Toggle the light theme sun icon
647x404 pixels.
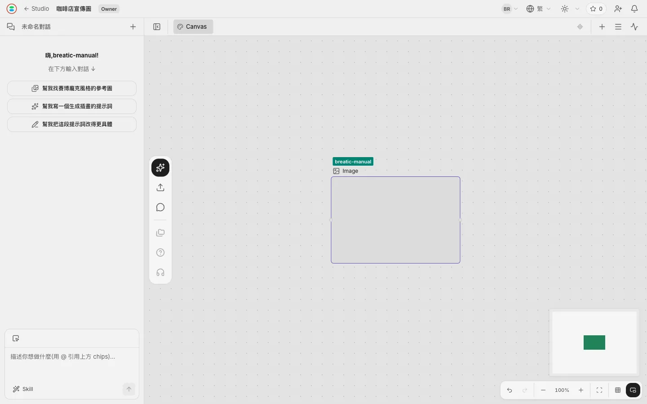pyautogui.click(x=565, y=9)
